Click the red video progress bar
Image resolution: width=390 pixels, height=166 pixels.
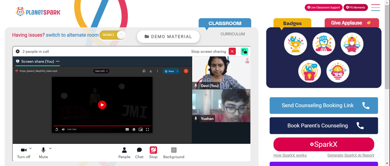(x=102, y=126)
